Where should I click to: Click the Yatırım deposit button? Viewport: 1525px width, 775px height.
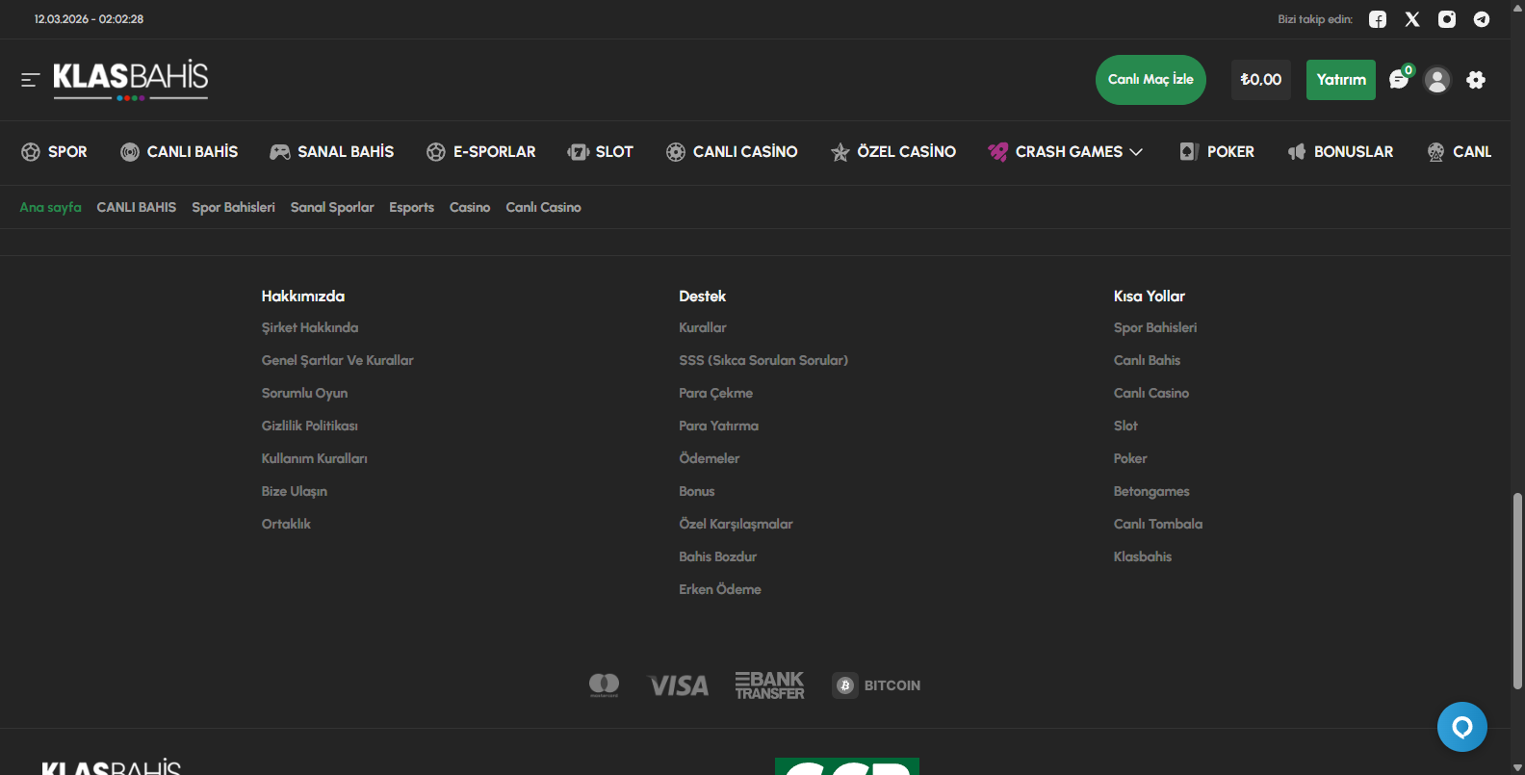tap(1340, 80)
